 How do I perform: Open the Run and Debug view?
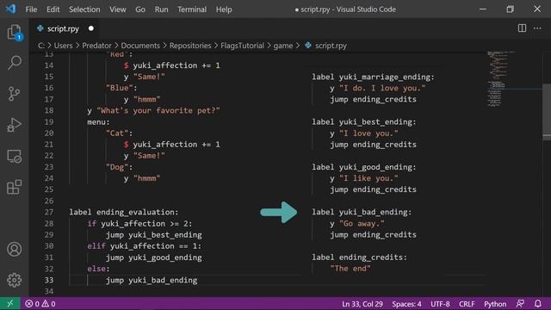click(15, 125)
